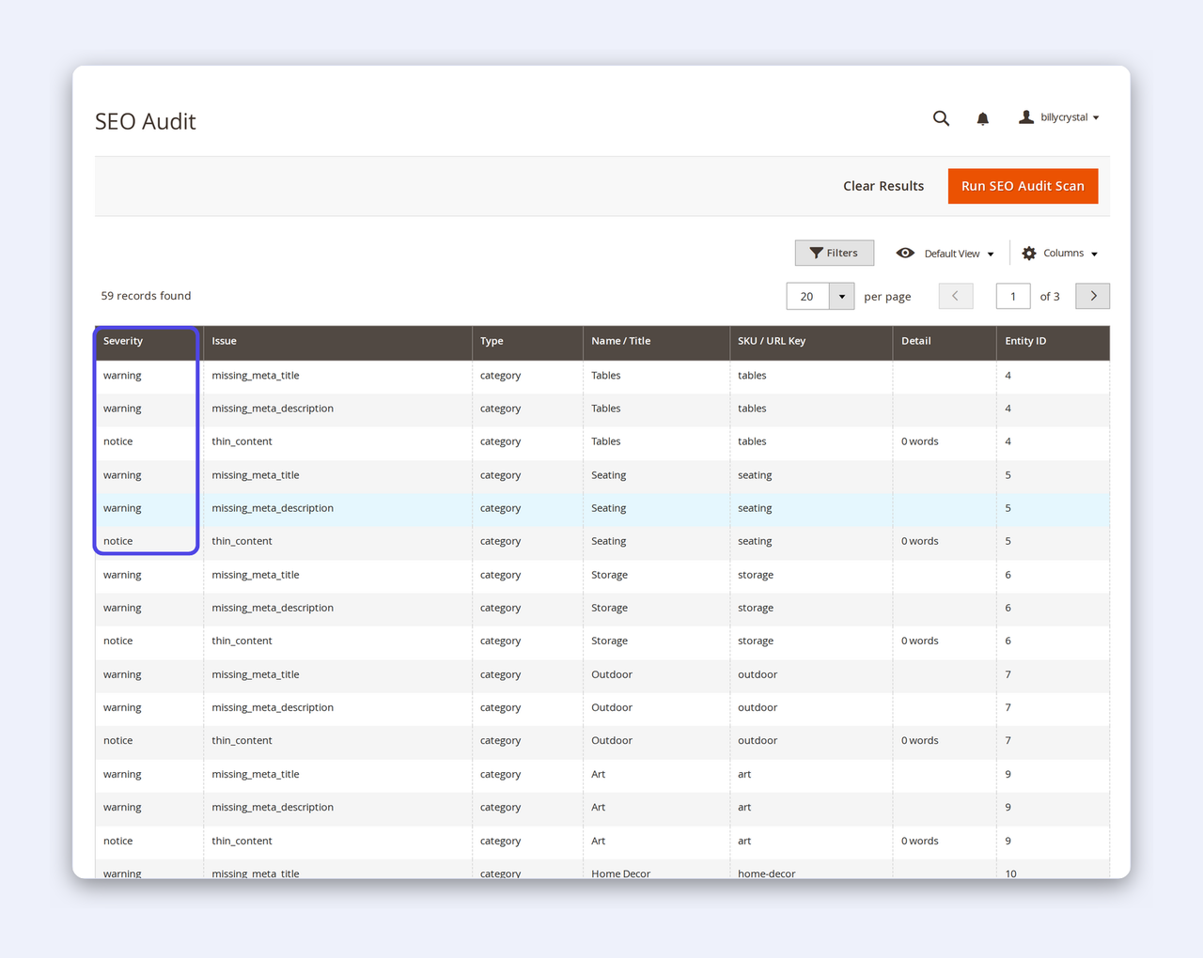Click the Clear Results button
Viewport: 1203px width, 958px height.
point(883,186)
